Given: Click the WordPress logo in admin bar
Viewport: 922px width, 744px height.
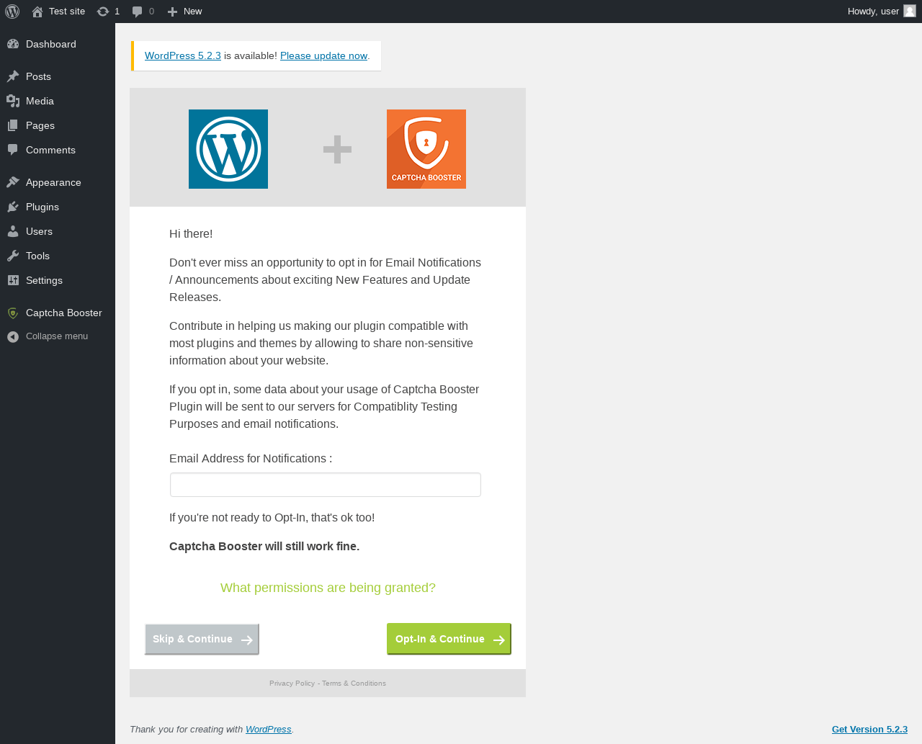Looking at the screenshot, I should tap(12, 12).
